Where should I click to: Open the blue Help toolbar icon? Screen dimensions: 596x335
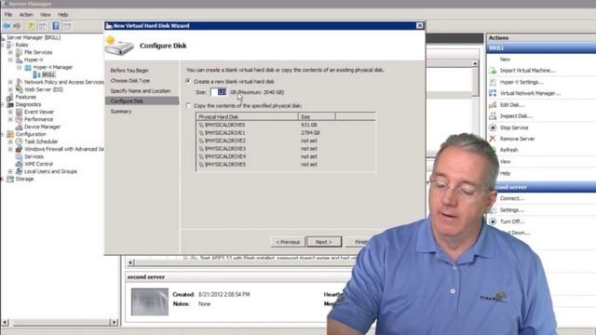click(x=56, y=26)
